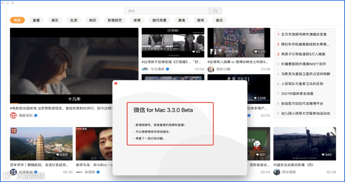Open trending topic 幼儿园小孩穿太空服参加运动会
The width and height of the screenshot is (345, 182).
tap(306, 113)
